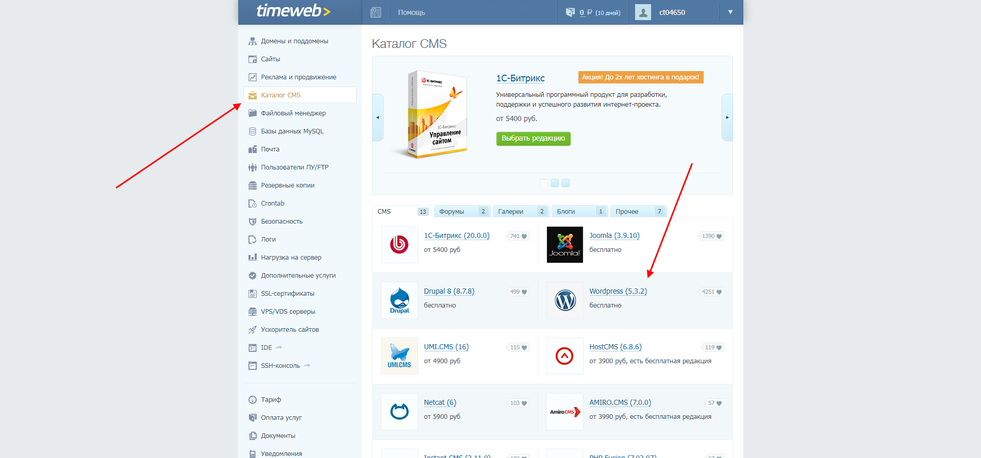Switch to the Блоги tab
Screen dimensions: 981x458
tap(580, 212)
